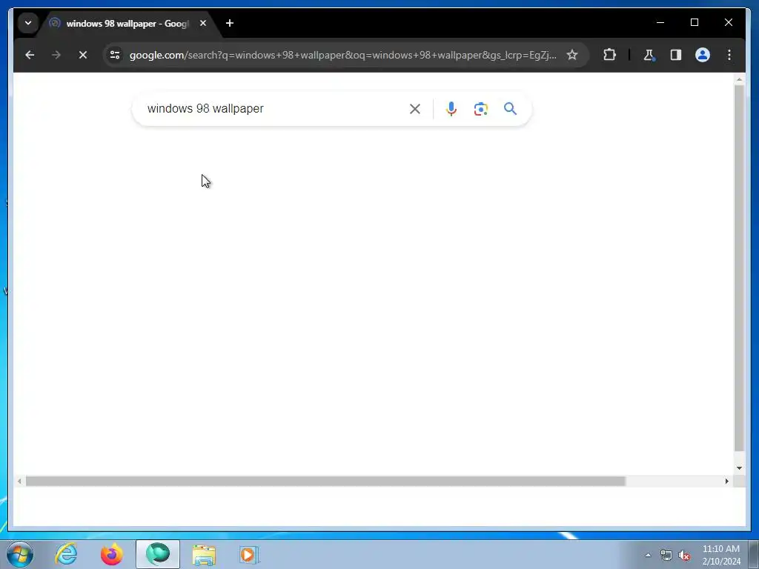
Task: Click the scroll down arrow
Action: click(739, 468)
